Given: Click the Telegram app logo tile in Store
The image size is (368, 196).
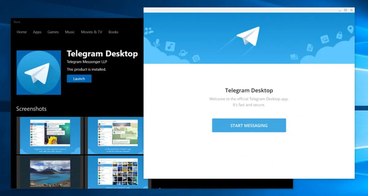Looking at the screenshot, I should [x=39, y=73].
